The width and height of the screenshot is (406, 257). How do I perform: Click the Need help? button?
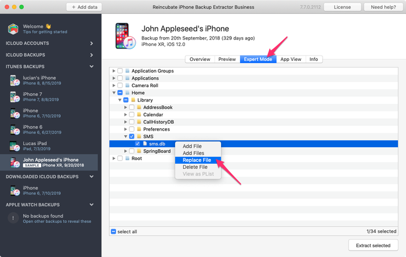(383, 7)
